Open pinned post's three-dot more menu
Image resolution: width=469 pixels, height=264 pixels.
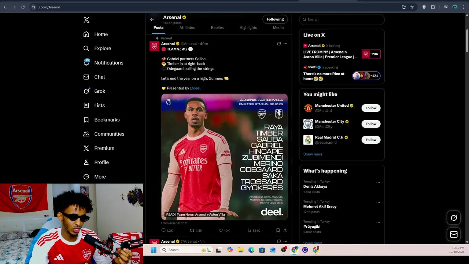tap(285, 44)
